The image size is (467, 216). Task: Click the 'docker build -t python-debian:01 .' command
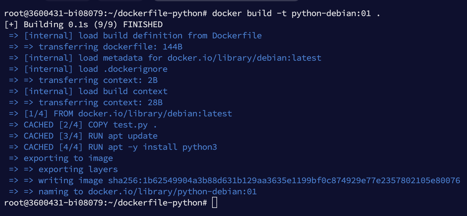click(x=296, y=14)
